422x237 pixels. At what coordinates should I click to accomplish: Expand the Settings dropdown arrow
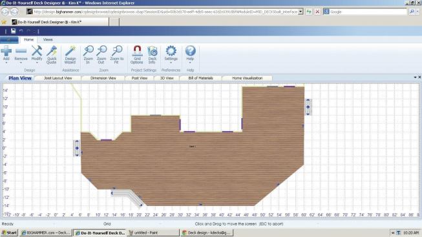[x=171, y=63]
